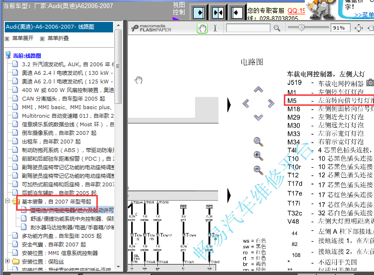The height and width of the screenshot is (275, 374).
Task: Click the upper black triangle page marker
Action: point(229,105)
